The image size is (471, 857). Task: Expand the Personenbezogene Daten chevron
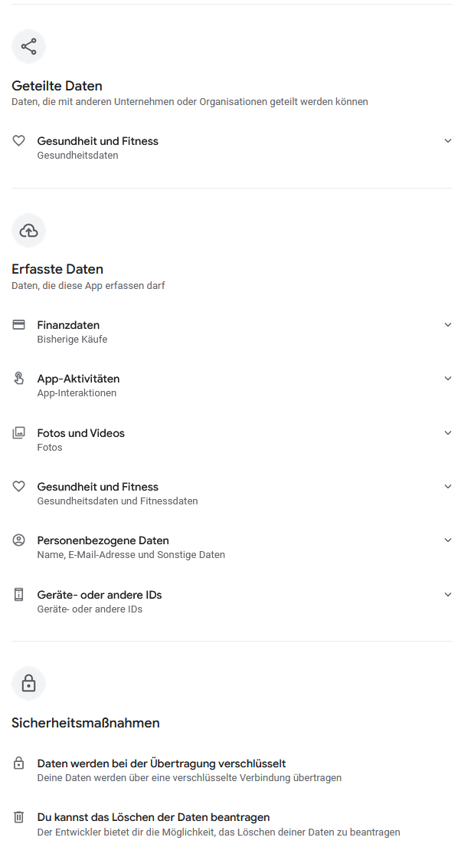click(x=448, y=540)
